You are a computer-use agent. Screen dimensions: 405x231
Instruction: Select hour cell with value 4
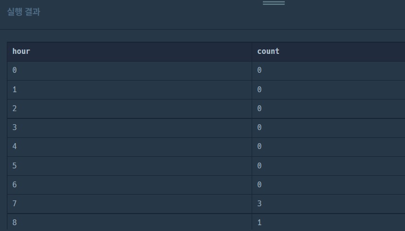[129, 147]
